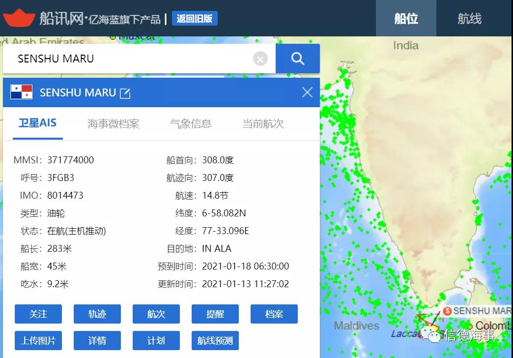The width and height of the screenshot is (513, 358).
Task: Click the 关注 button to follow vessel
Action: tap(38, 314)
